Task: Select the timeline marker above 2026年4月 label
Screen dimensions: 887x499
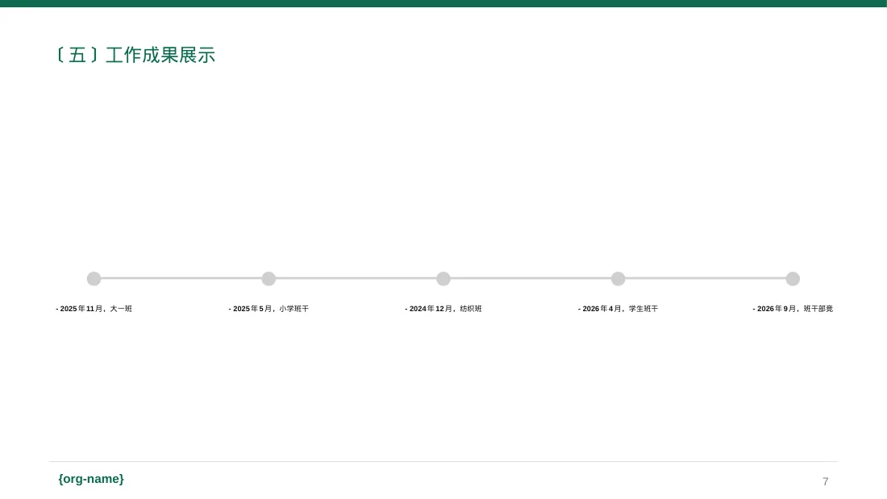Action: tap(618, 278)
